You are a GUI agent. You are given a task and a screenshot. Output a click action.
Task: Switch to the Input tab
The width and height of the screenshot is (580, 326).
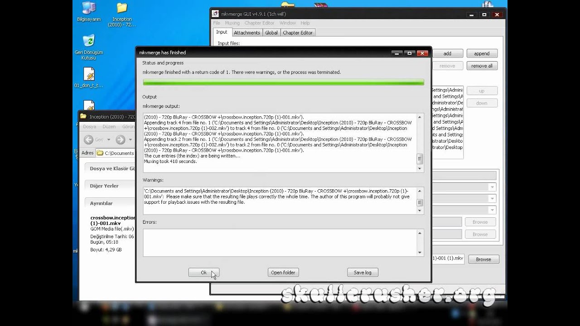click(x=222, y=32)
